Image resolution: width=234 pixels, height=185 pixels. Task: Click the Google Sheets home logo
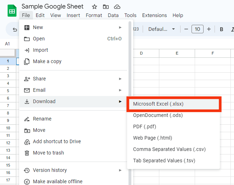pos(12,11)
